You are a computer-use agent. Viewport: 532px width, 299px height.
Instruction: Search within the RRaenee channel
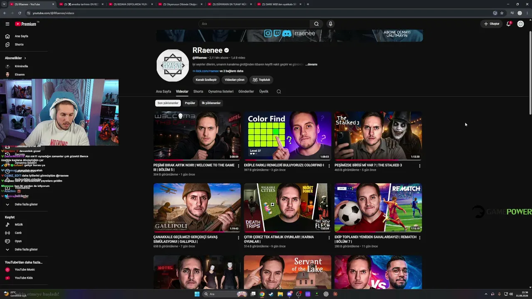[x=279, y=91]
